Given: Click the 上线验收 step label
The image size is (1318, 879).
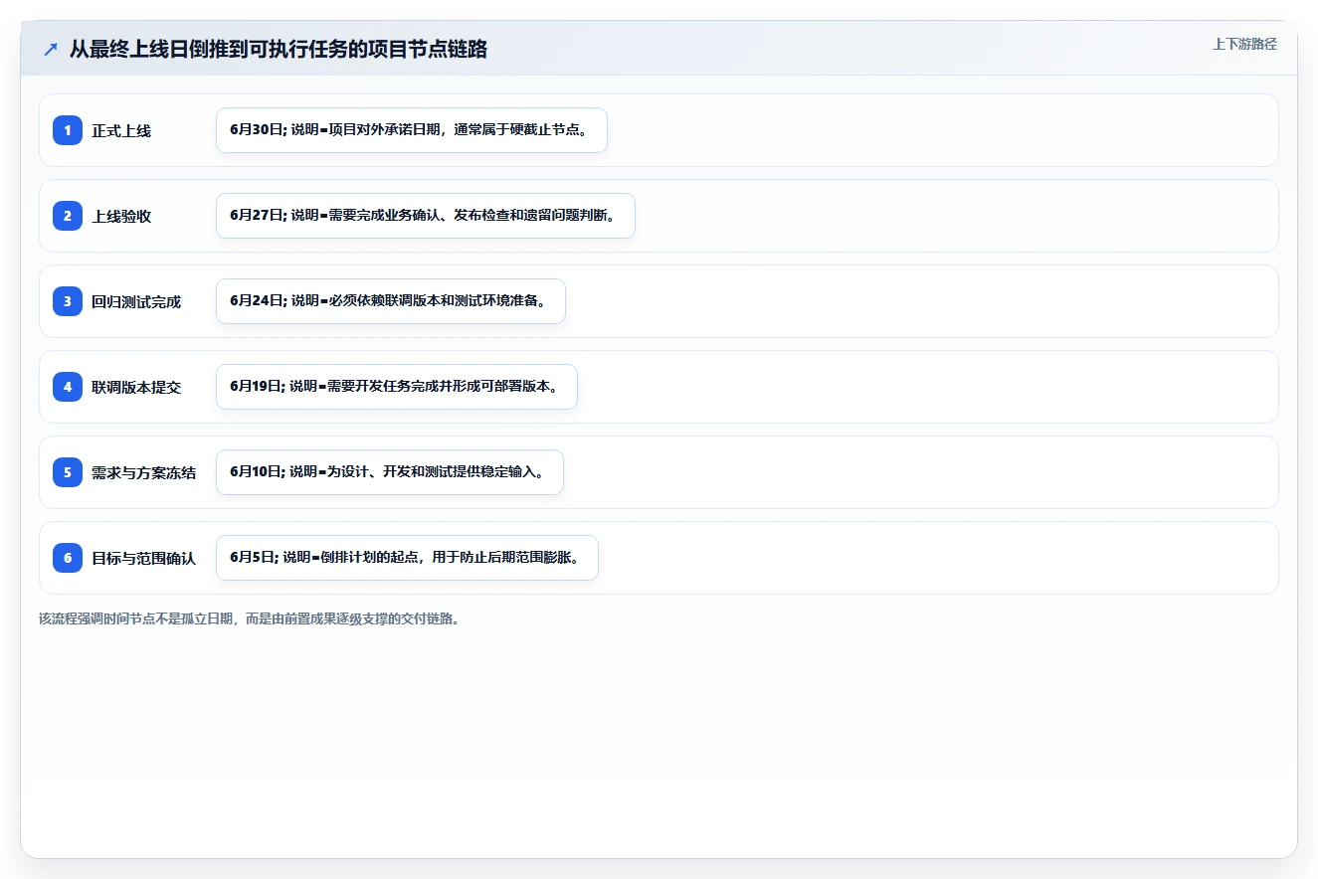Looking at the screenshot, I should click(x=121, y=216).
